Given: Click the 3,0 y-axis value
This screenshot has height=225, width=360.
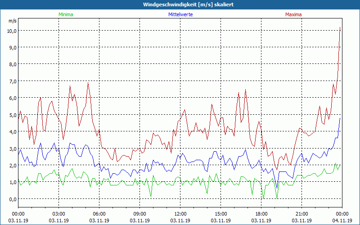Looking at the screenshot, I should pyautogui.click(x=13, y=148).
